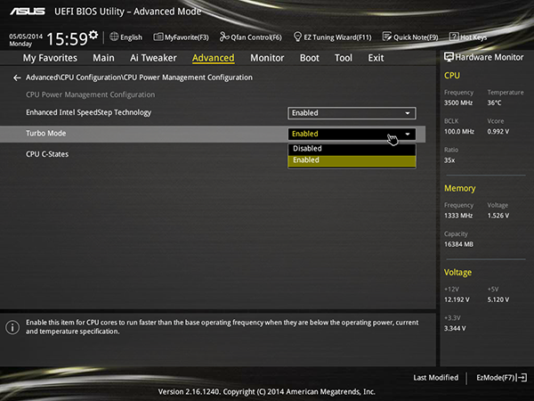Click the 15:59 clock display
The image size is (534, 401).
click(x=67, y=39)
